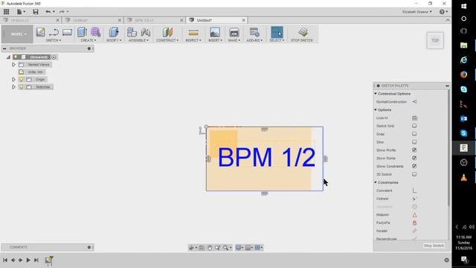The width and height of the screenshot is (476, 268).
Task: Click the Save floppy disk icon
Action: click(36, 12)
